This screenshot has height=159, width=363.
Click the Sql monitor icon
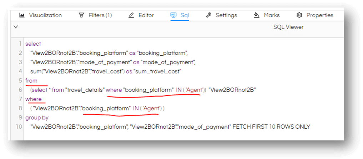click(x=173, y=15)
